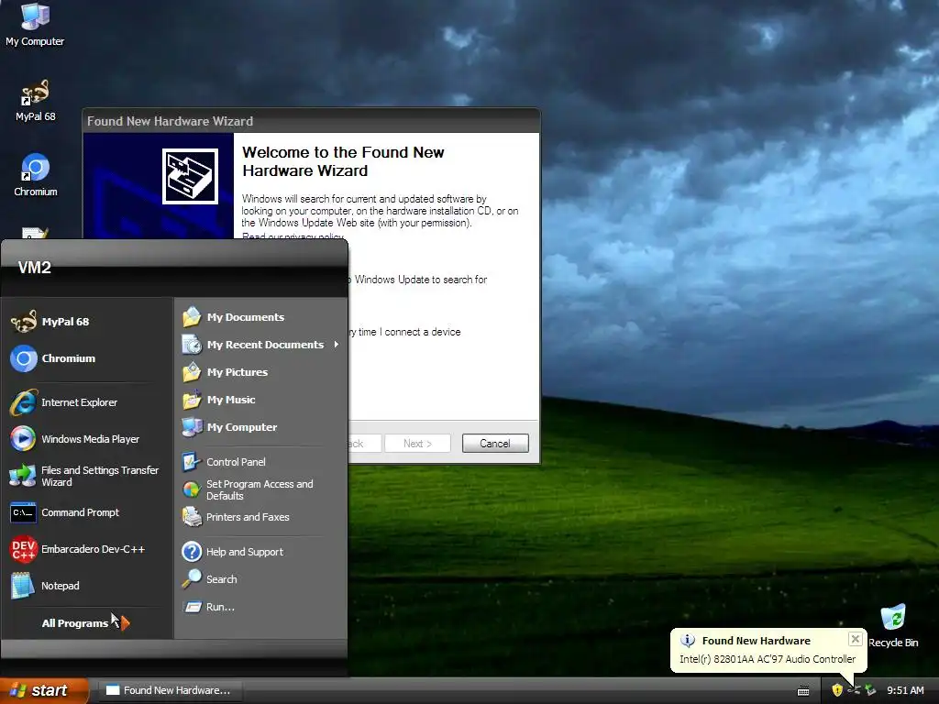Open My Computer from Start menu
The width and height of the screenshot is (939, 704).
click(x=260, y=427)
